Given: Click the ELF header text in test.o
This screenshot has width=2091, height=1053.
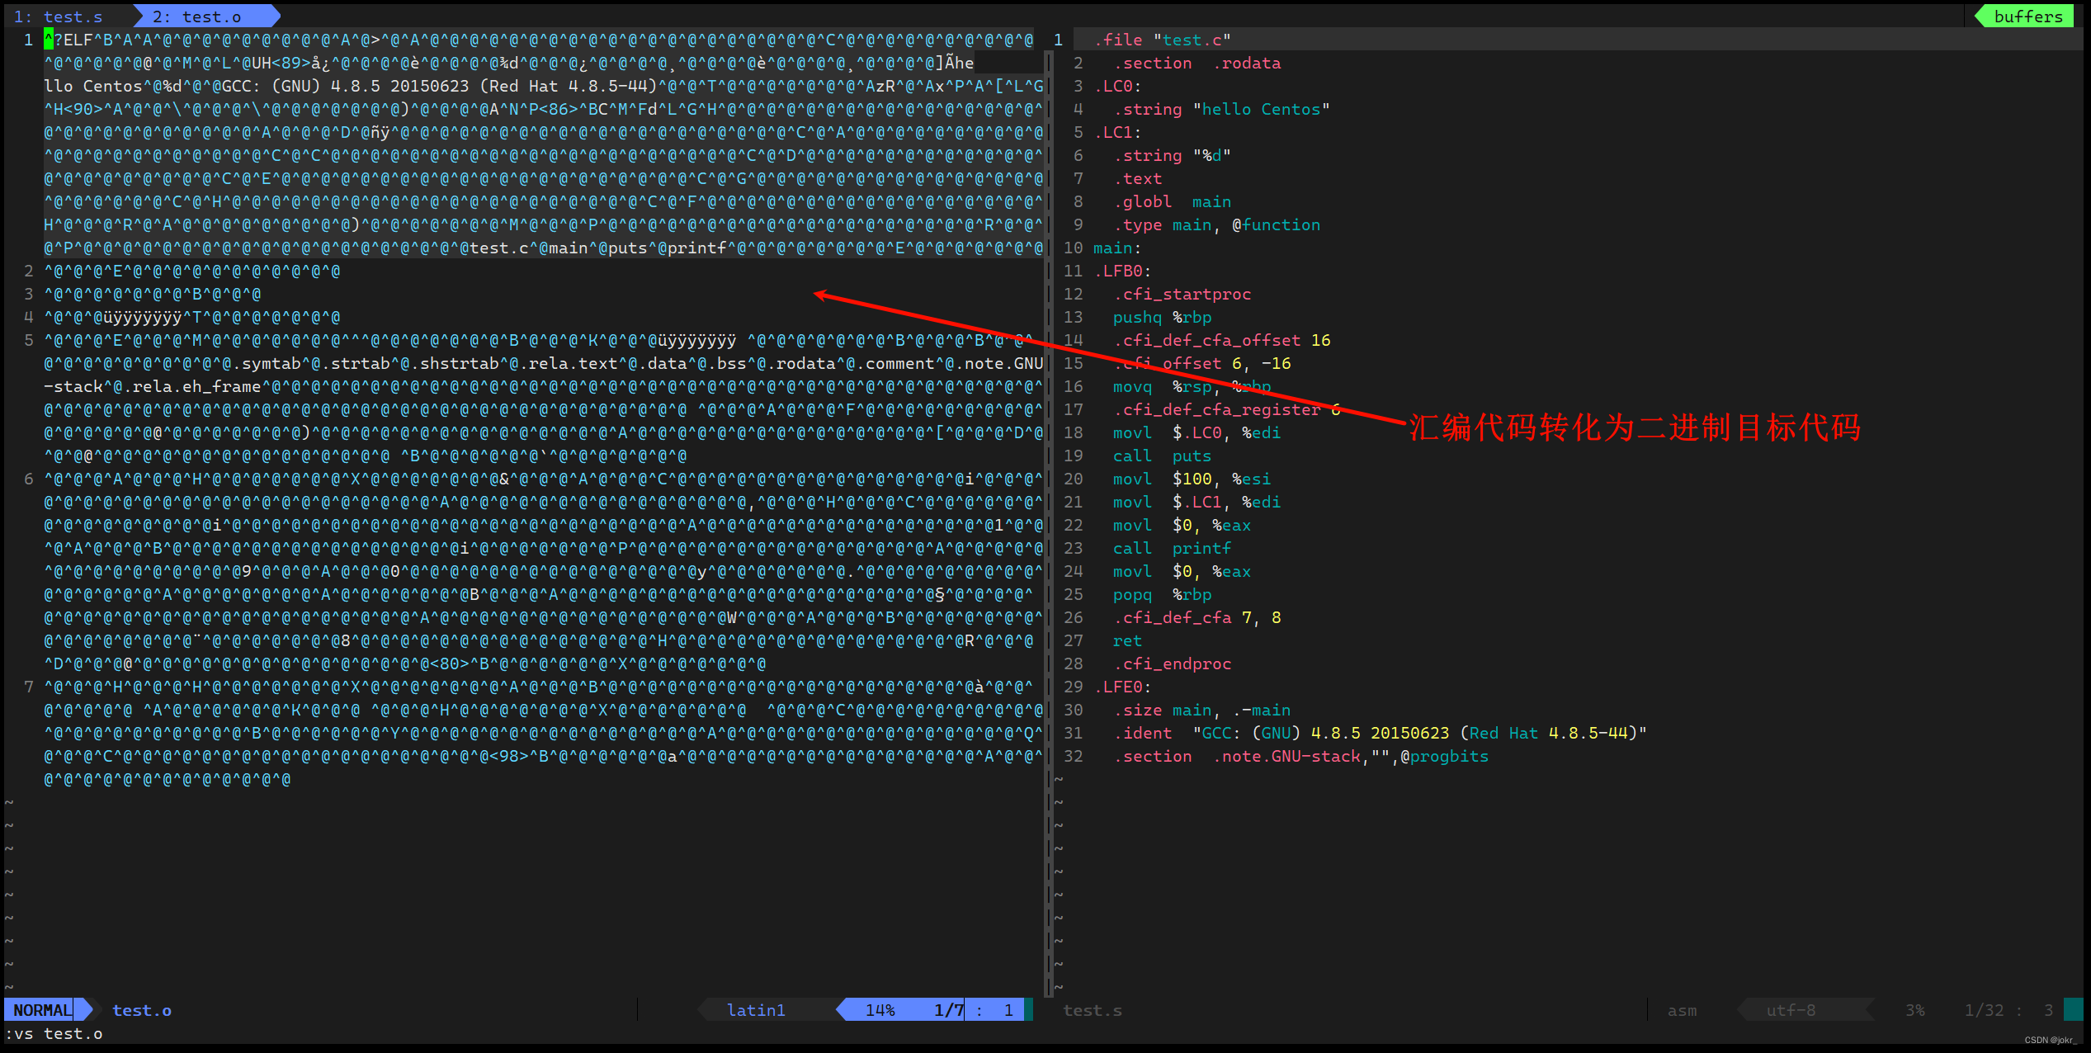Looking at the screenshot, I should click(78, 40).
